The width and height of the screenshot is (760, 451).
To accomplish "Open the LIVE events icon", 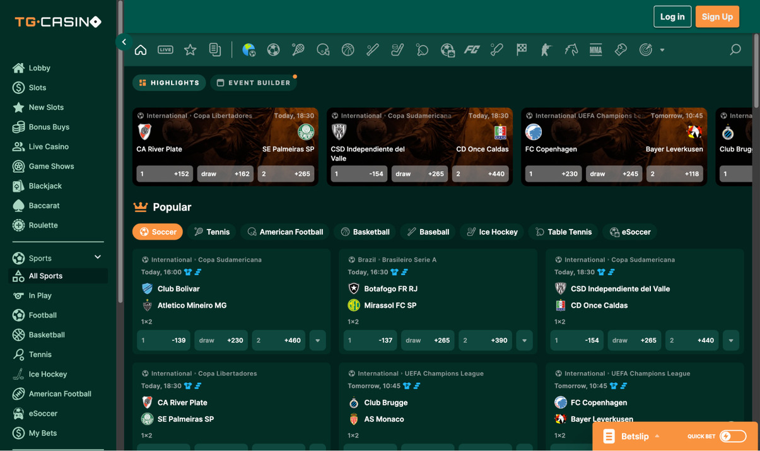I will 165,50.
